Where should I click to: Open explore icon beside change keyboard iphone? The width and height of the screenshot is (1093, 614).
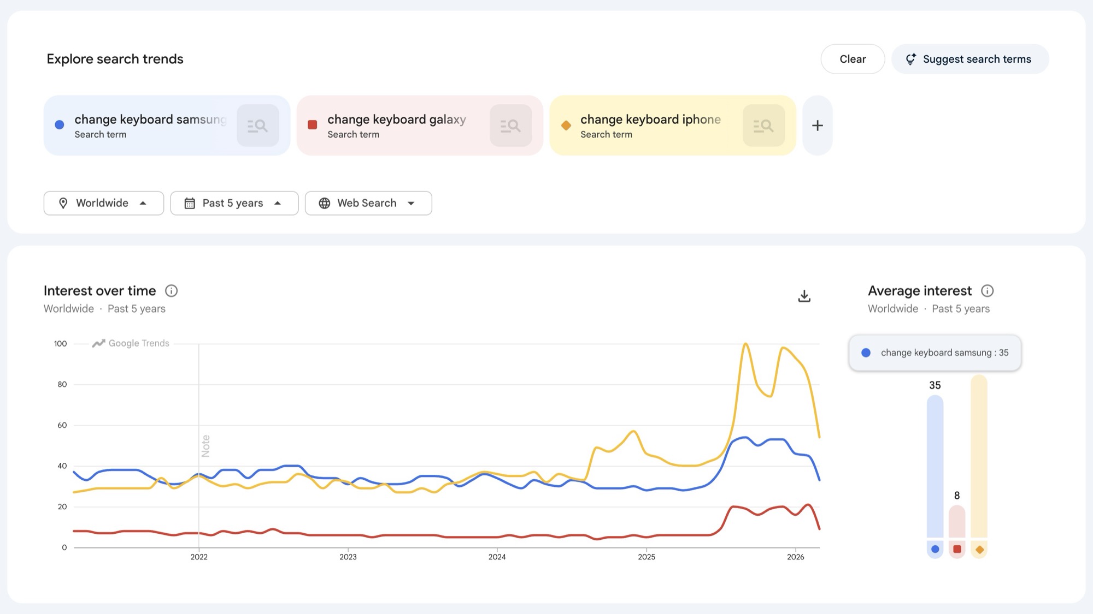pyautogui.click(x=763, y=125)
